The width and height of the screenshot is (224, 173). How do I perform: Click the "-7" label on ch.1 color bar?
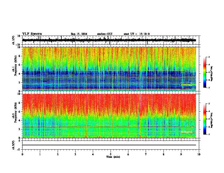208,88
